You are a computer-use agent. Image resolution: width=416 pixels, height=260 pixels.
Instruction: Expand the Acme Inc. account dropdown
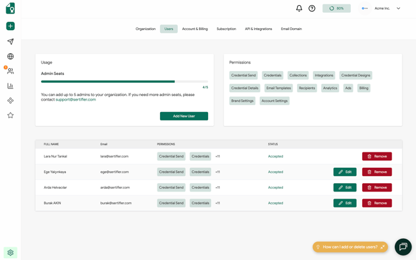(398, 8)
